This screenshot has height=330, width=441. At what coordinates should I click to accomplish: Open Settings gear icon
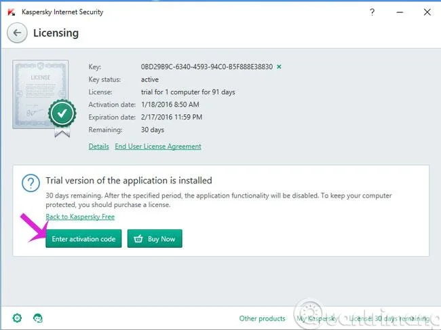pos(17,318)
